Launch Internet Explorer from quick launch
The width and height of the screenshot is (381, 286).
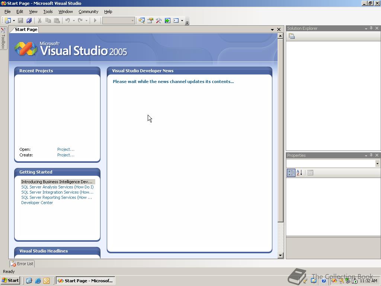(x=38, y=281)
